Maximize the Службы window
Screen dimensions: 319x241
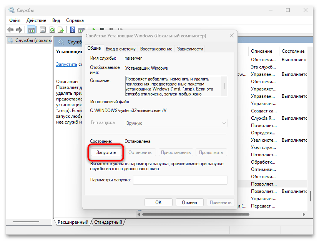pos(288,10)
